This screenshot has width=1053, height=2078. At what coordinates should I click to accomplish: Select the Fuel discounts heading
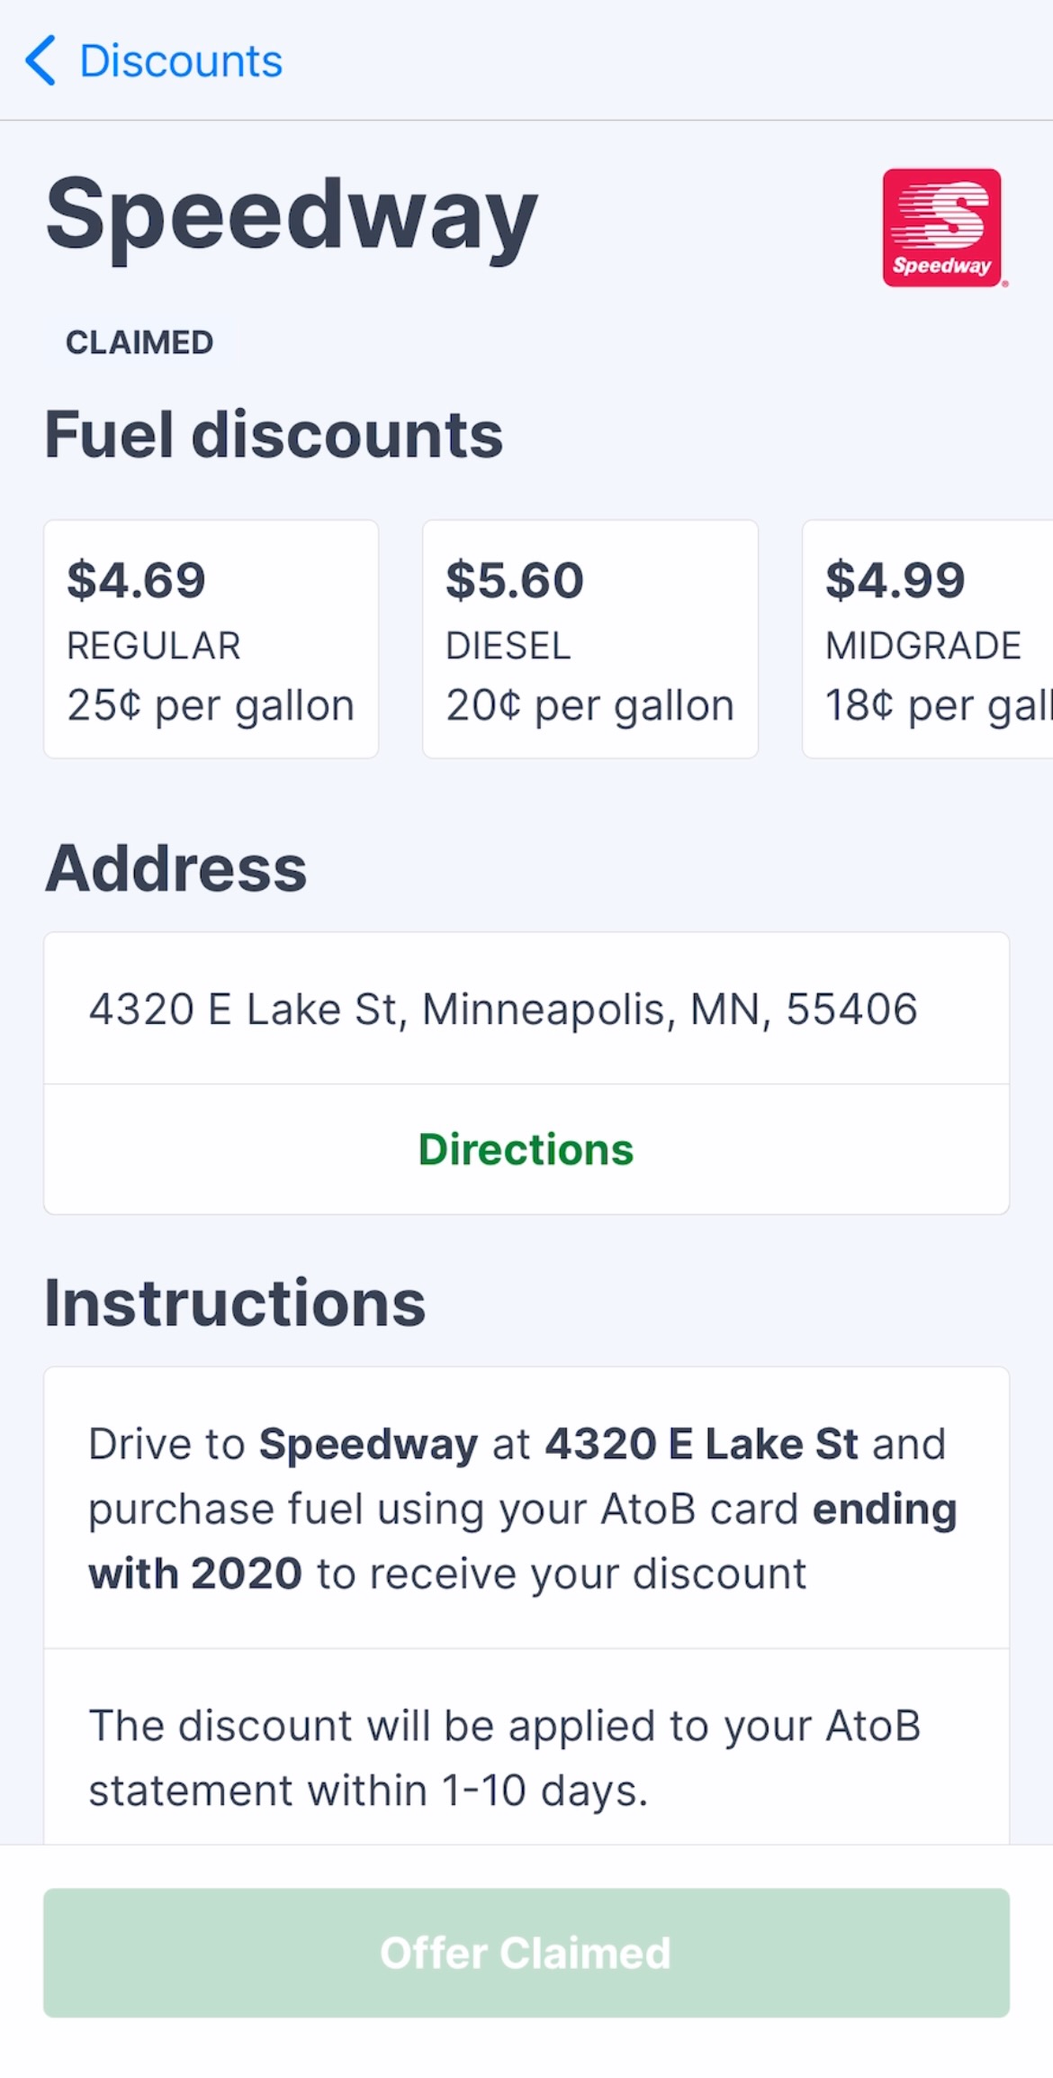274,435
